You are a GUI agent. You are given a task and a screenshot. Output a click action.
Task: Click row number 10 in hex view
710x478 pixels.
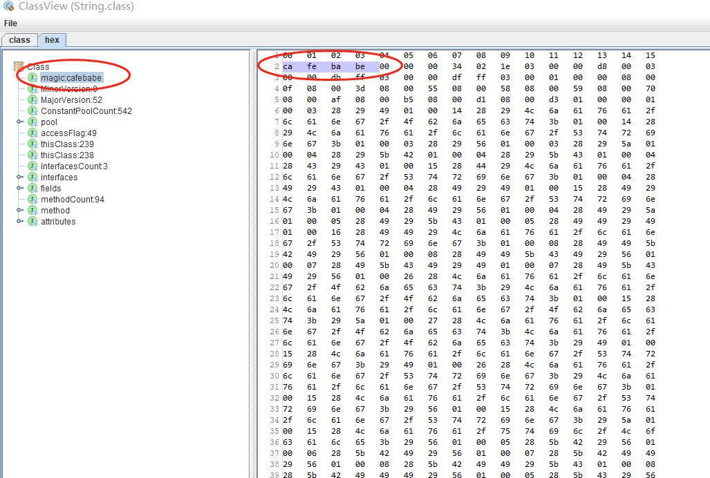pos(274,155)
